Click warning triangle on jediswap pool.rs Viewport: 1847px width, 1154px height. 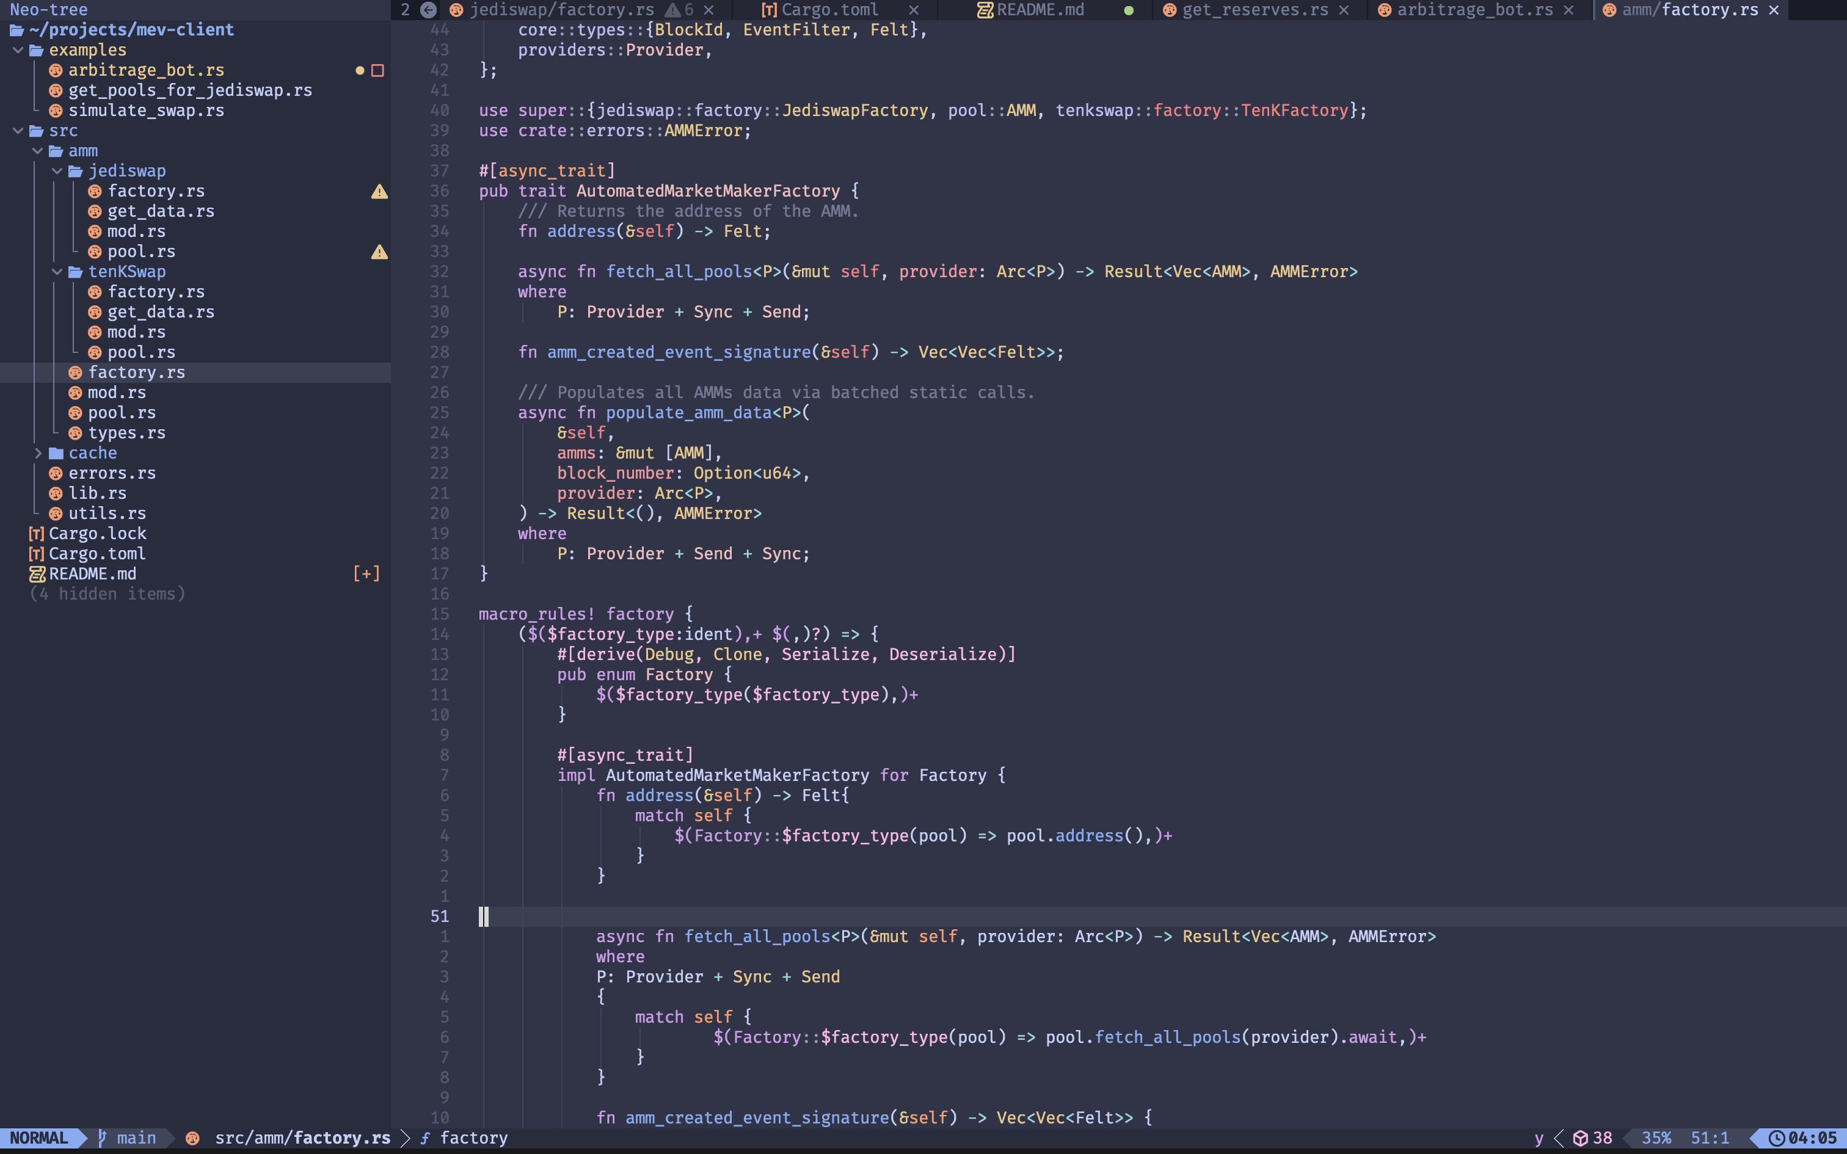[379, 252]
